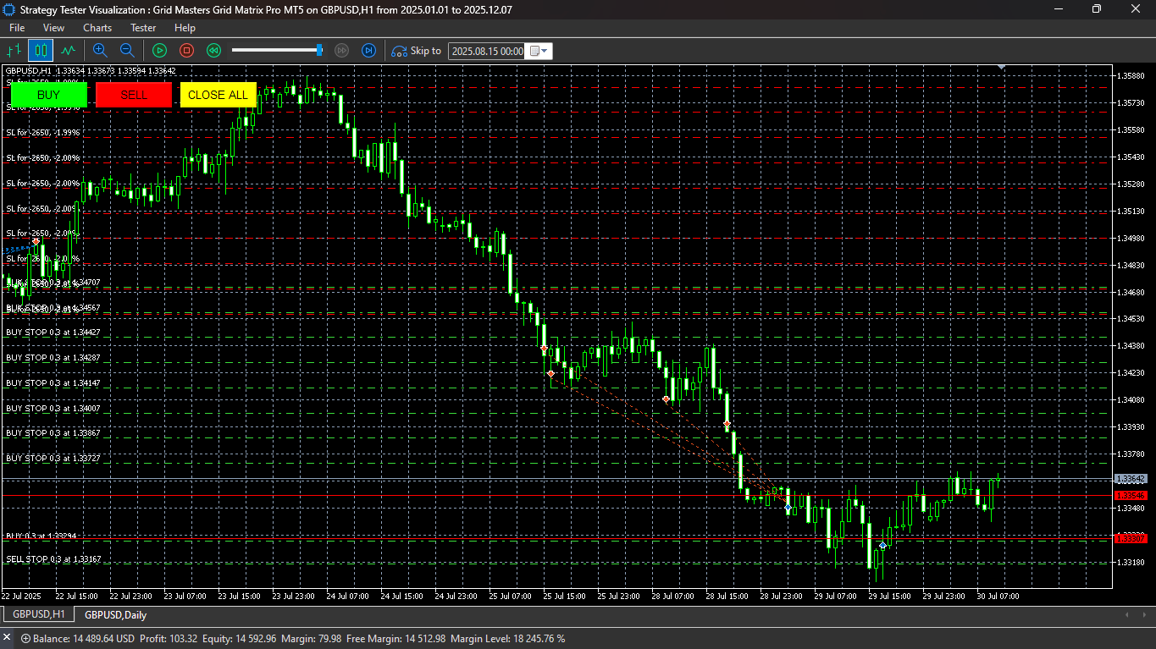The height and width of the screenshot is (649, 1156).
Task: Select candlestick chart mode
Action: 40,51
